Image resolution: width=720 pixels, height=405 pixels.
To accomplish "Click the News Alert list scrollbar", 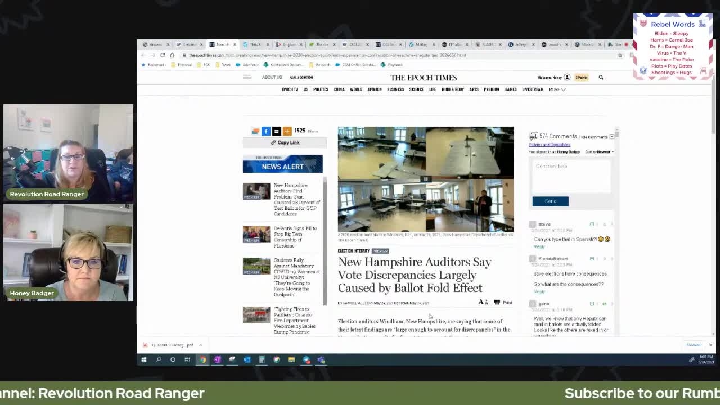I will click(325, 242).
